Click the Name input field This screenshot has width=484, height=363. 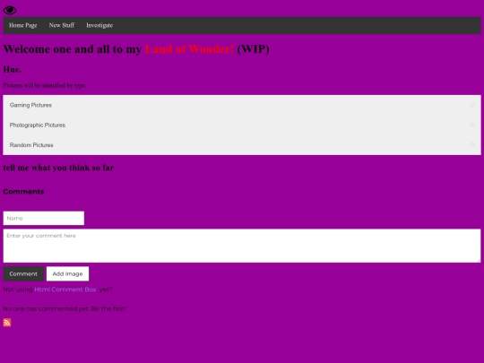click(44, 218)
